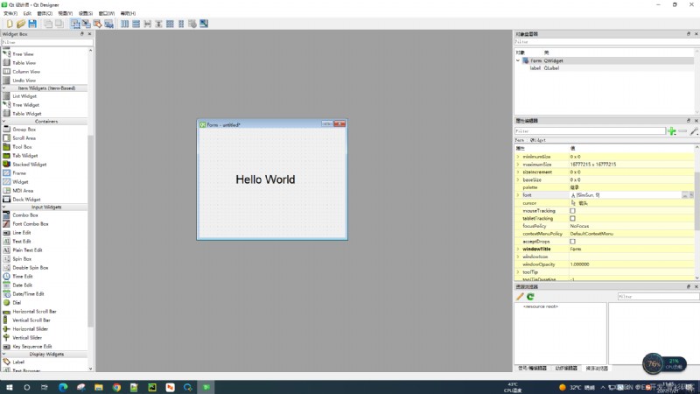This screenshot has width=700, height=394.
Task: Click the Widget Box scroll down arrow
Action: [x=91, y=369]
